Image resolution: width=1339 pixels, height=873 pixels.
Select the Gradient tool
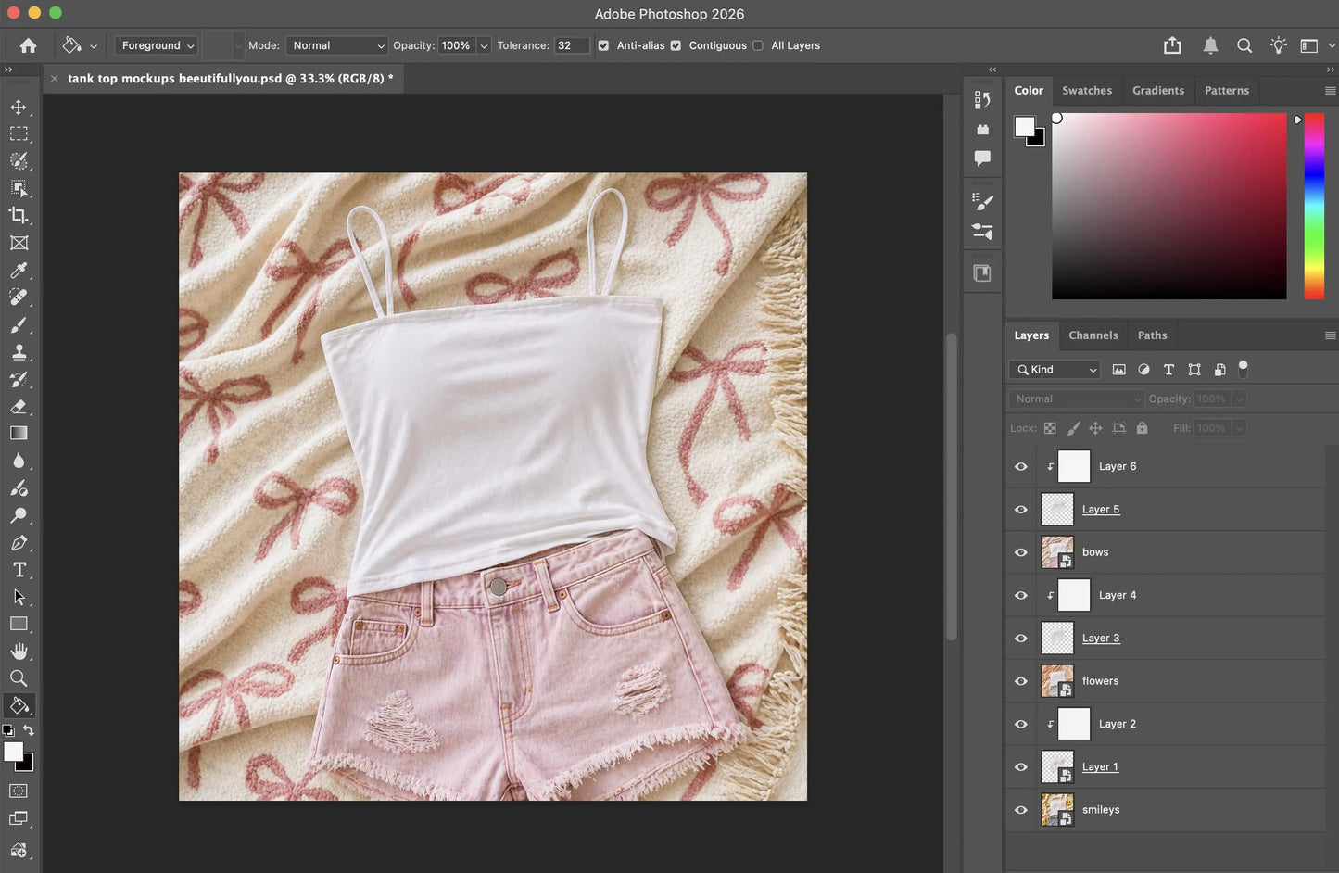pos(19,433)
